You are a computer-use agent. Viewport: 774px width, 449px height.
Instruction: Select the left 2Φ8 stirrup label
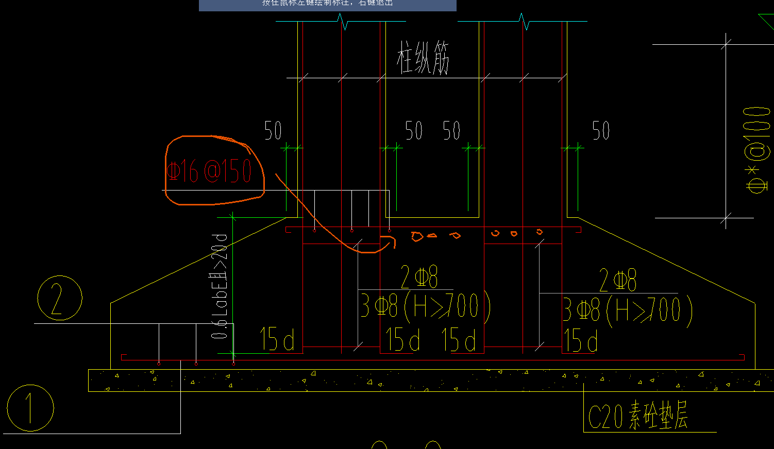[419, 277]
